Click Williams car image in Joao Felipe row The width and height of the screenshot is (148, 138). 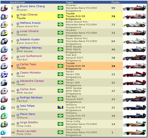(x=134, y=108)
